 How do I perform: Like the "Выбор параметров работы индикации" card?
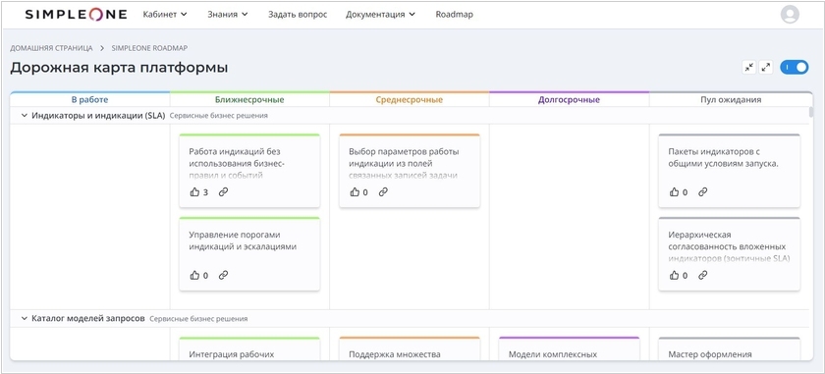point(355,192)
